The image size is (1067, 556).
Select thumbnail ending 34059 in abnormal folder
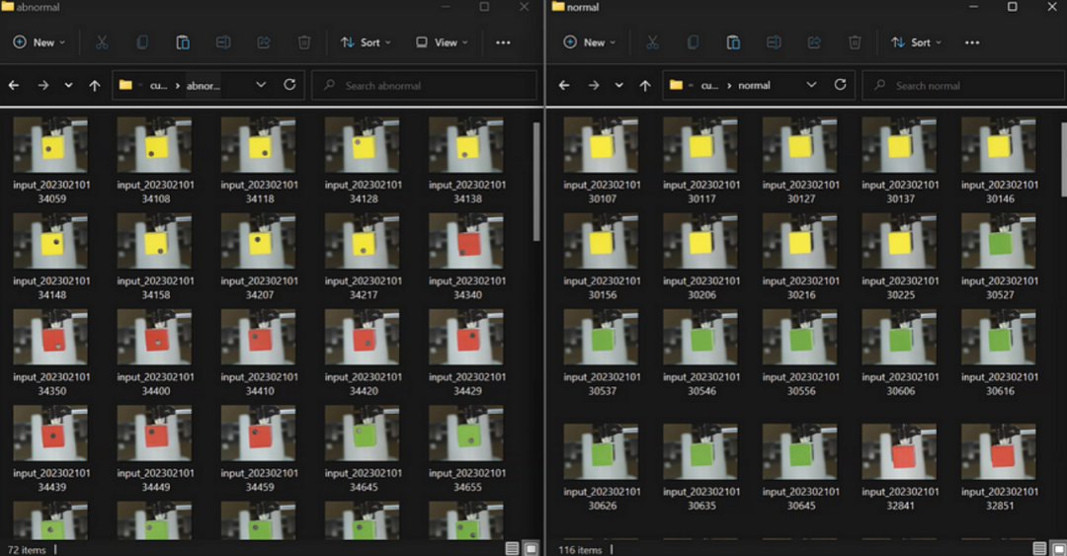[x=51, y=144]
